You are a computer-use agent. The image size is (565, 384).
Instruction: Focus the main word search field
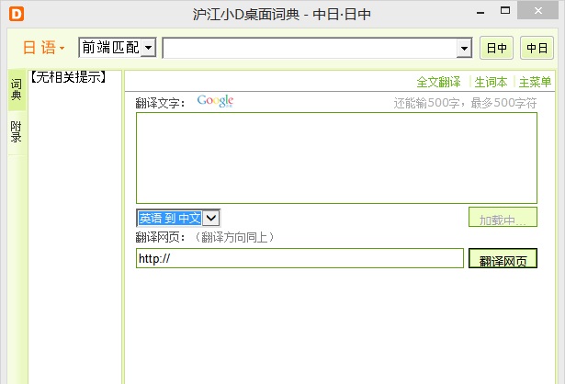[x=310, y=48]
